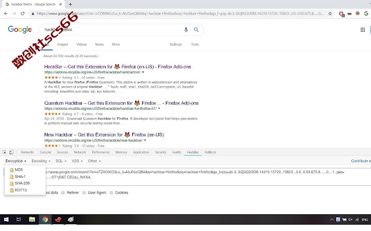Open Task View on the taskbar
Viewport: 371px width, 231px height.
pyautogui.click(x=19, y=219)
